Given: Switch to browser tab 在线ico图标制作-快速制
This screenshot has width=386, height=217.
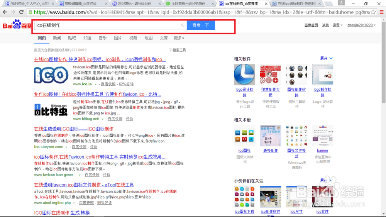Looking at the screenshot, I should 297,4.
